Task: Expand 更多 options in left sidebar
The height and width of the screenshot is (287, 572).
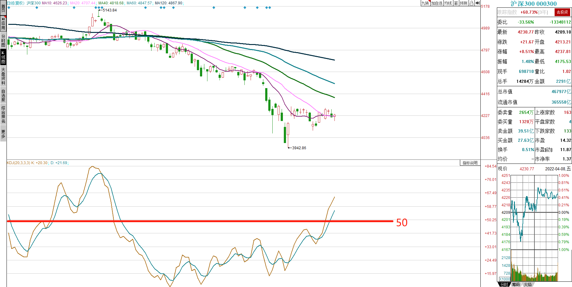Action: click(3, 134)
